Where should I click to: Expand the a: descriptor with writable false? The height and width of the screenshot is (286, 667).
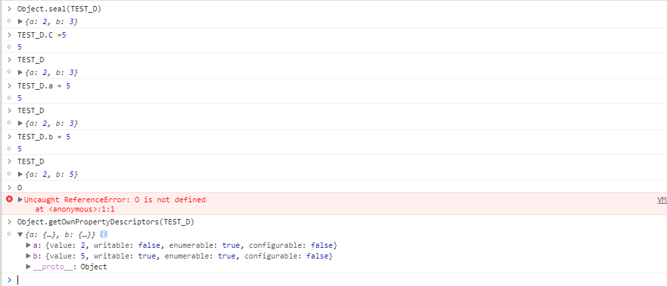[28, 246]
